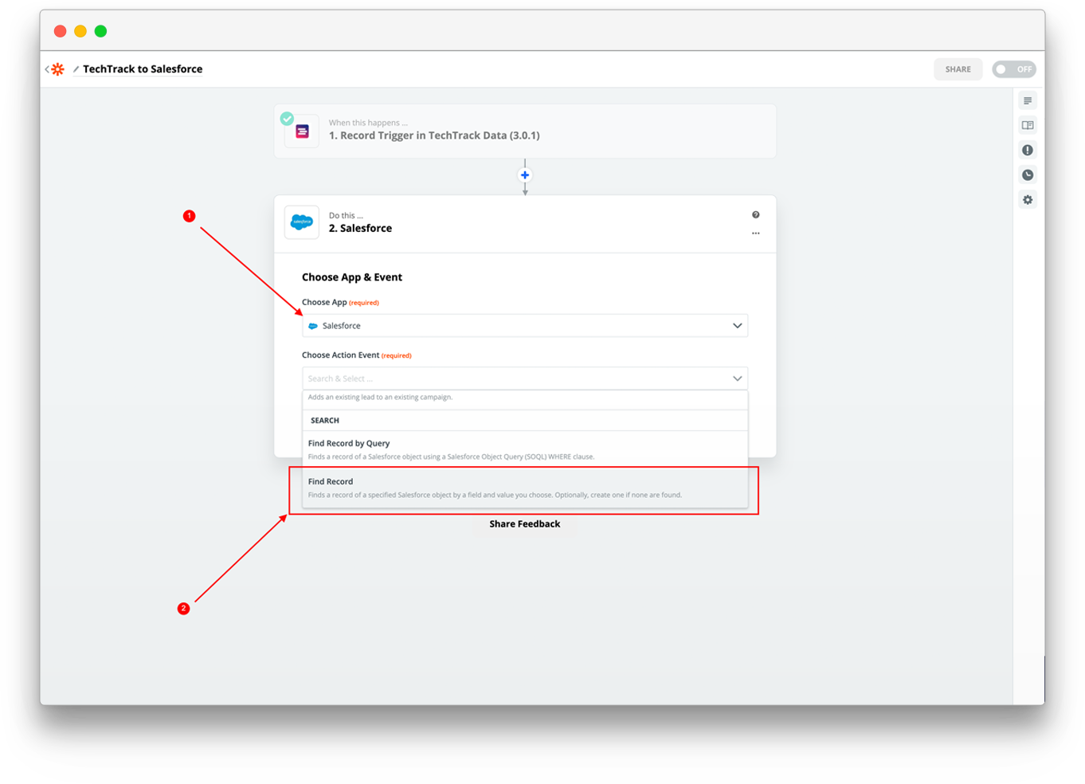The image size is (1085, 784).
Task: Open the alert issues sidebar icon
Action: coord(1028,150)
